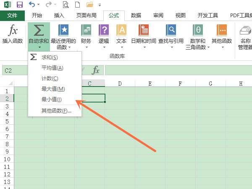Pick Maximum (最大值) from the AutoSum list
252x189 pixels.
pyautogui.click(x=53, y=89)
